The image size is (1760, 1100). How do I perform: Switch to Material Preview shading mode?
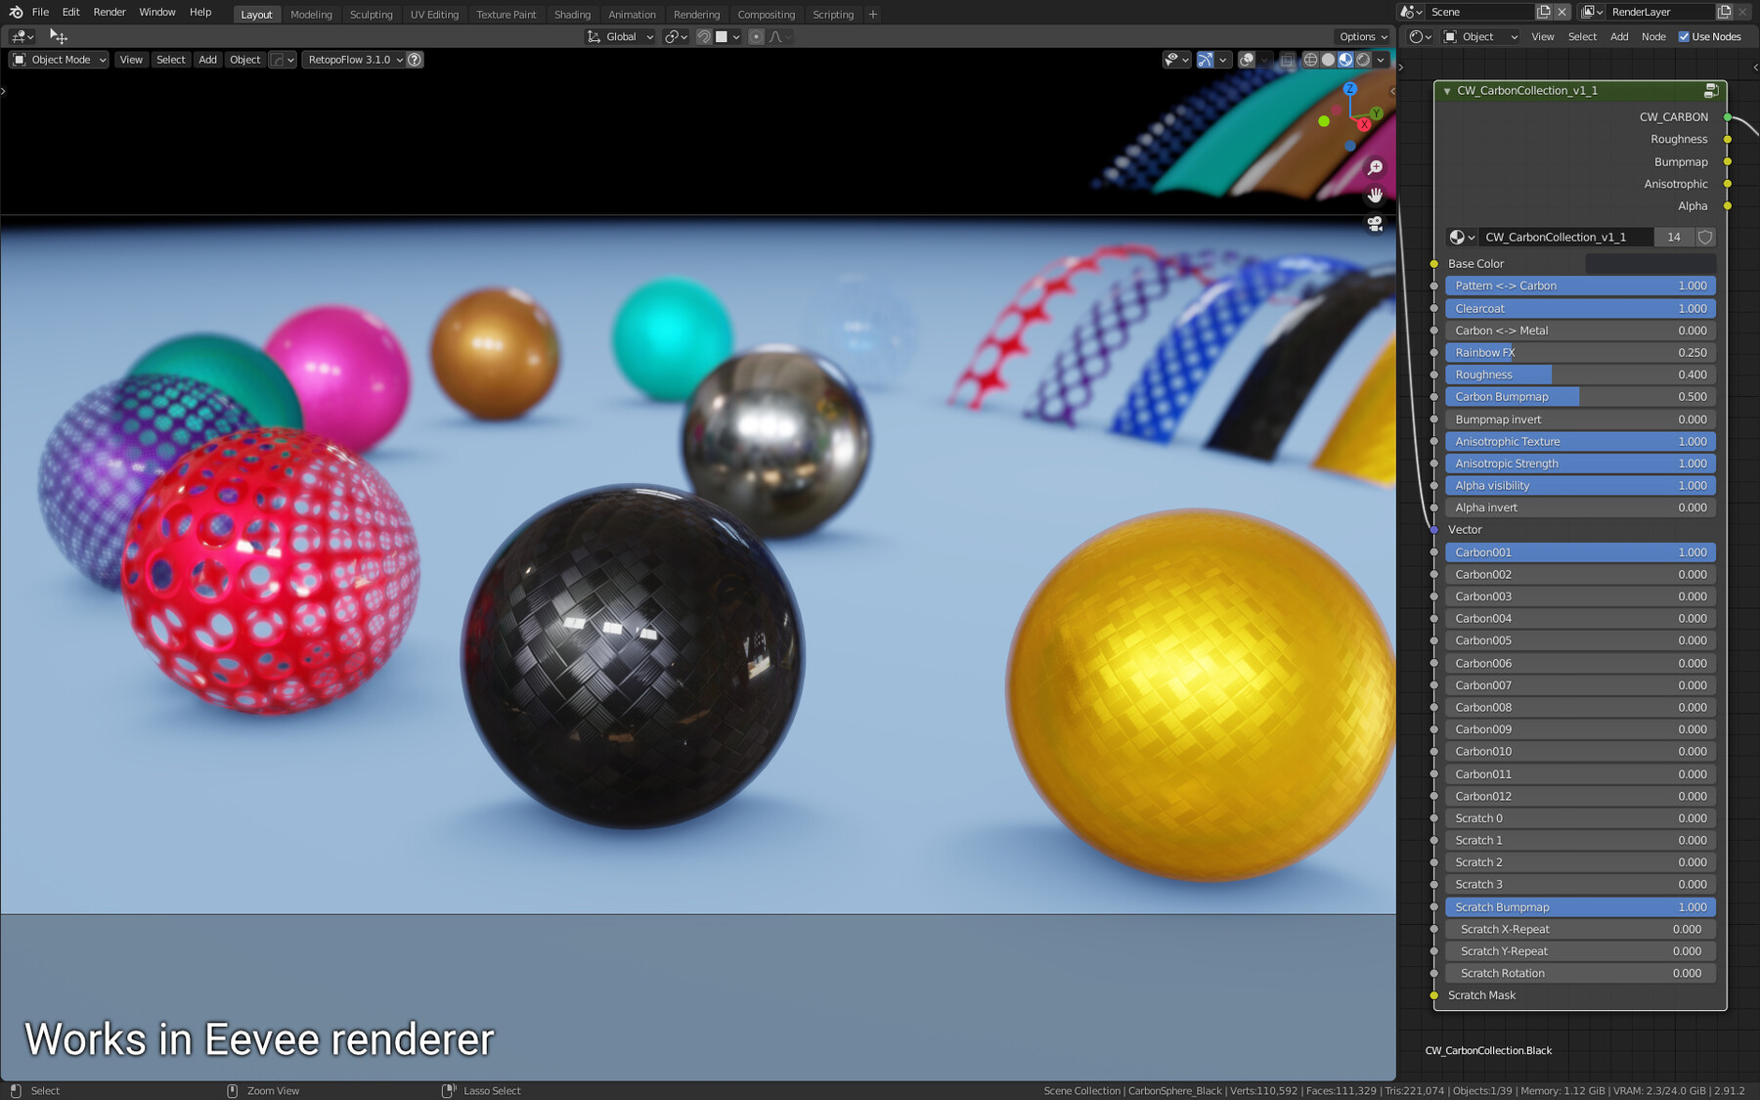point(1345,60)
